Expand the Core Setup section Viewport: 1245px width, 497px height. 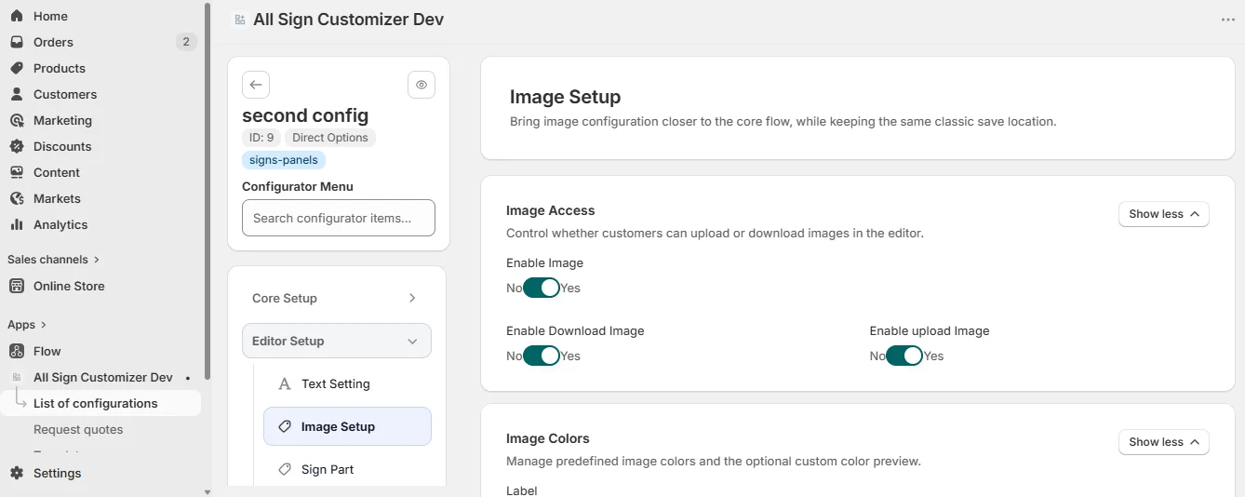(x=337, y=298)
